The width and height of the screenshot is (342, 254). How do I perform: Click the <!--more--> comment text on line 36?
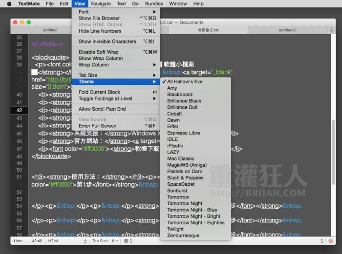47,44
